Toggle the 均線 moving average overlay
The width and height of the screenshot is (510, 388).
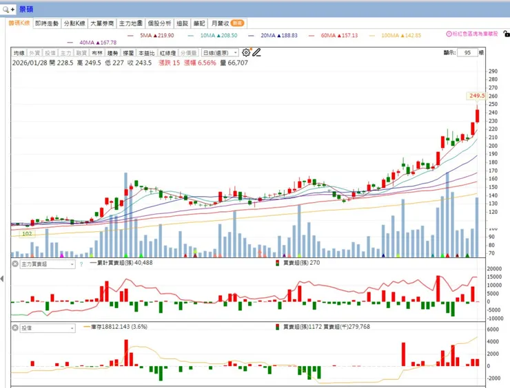(19, 53)
